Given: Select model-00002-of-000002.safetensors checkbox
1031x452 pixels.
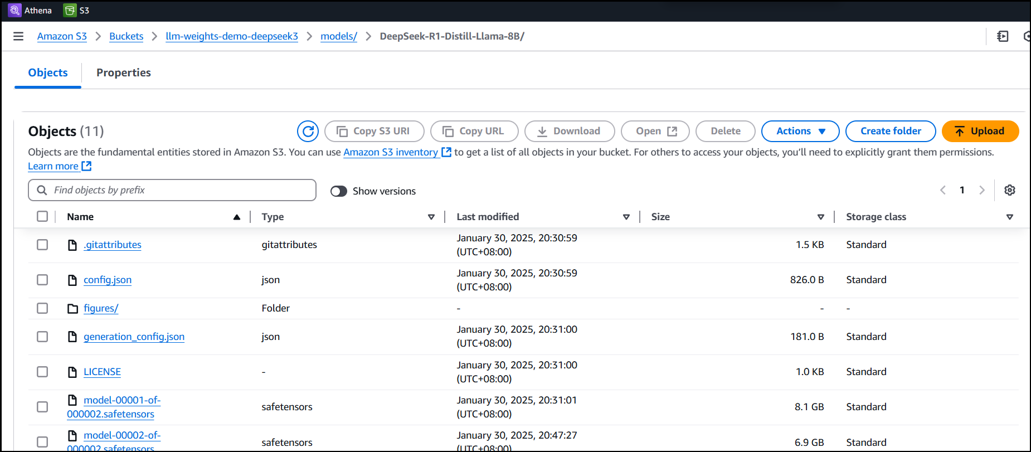Looking at the screenshot, I should (x=42, y=442).
